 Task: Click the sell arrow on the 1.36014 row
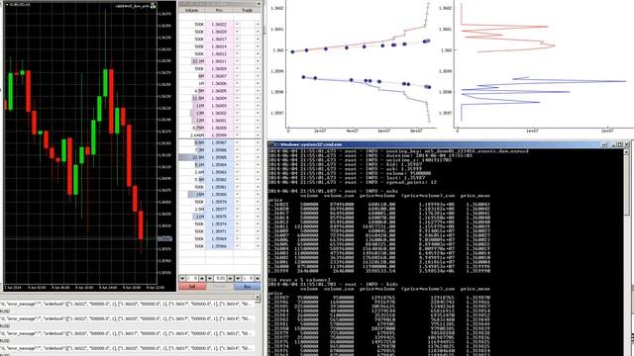tap(238, 46)
